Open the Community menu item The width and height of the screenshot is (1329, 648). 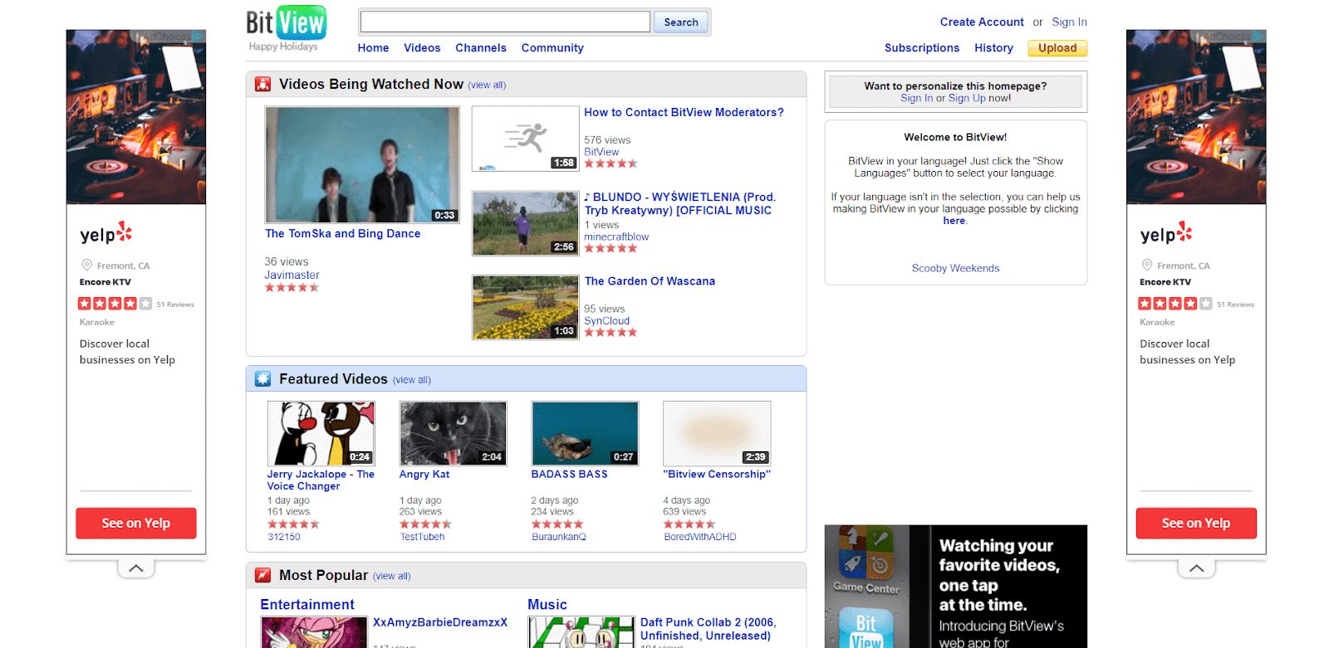click(552, 48)
